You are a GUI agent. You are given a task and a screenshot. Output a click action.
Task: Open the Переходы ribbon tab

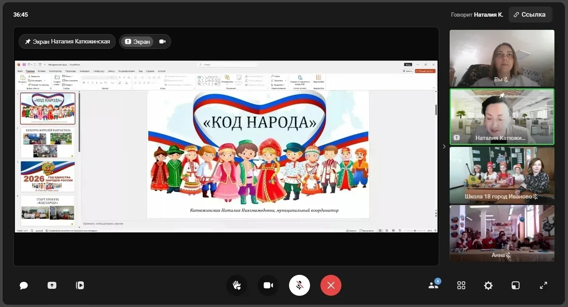71,71
